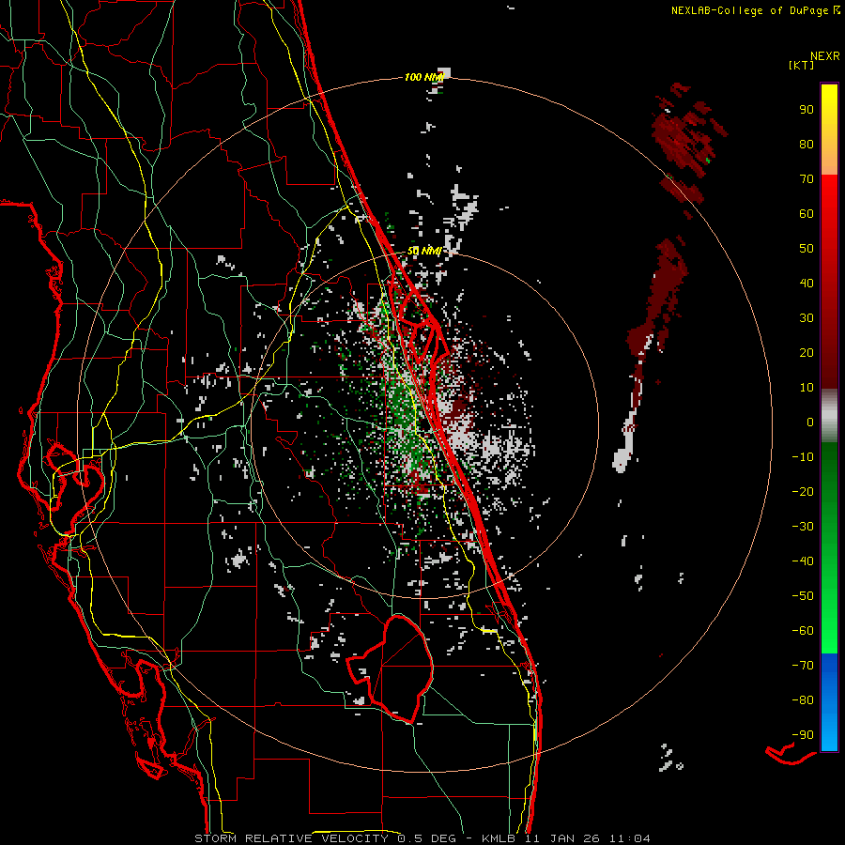Click the -50 scale label
The width and height of the screenshot is (845, 845).
tap(803, 596)
